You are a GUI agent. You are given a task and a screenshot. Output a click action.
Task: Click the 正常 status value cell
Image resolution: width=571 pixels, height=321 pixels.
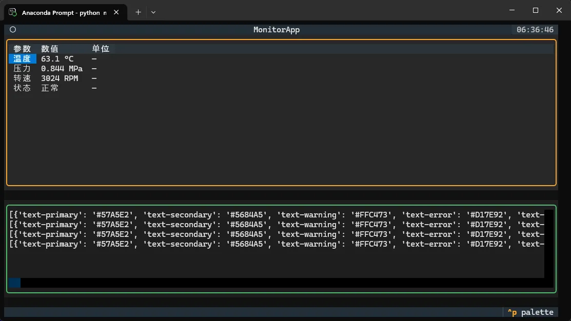pos(50,88)
